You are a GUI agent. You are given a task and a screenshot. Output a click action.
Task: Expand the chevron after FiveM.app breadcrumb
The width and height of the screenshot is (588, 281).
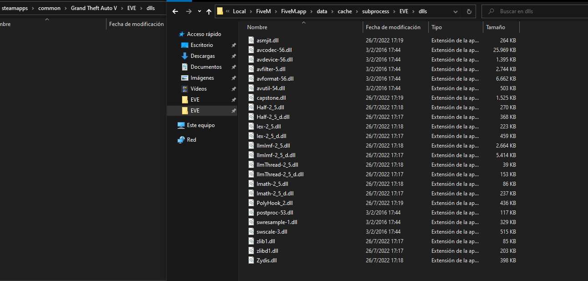point(311,11)
